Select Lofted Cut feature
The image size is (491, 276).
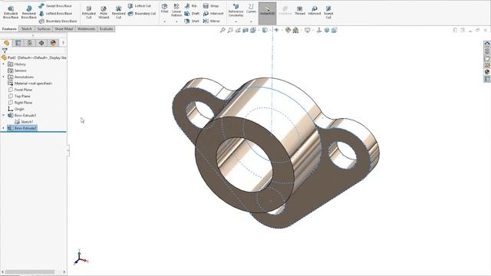coord(140,6)
